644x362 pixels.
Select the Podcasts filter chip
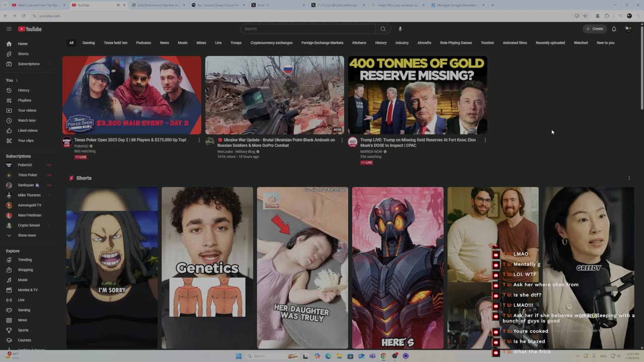click(x=143, y=43)
